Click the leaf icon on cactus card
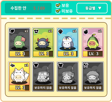 (x=12, y=31)
